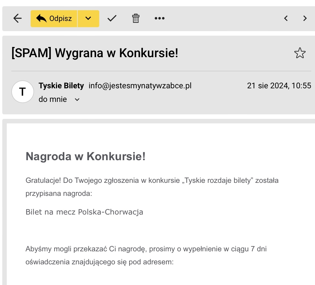The width and height of the screenshot is (315, 285).
Task: Click the paragraph starting with Abyśmy mogli
Action: tap(146, 255)
